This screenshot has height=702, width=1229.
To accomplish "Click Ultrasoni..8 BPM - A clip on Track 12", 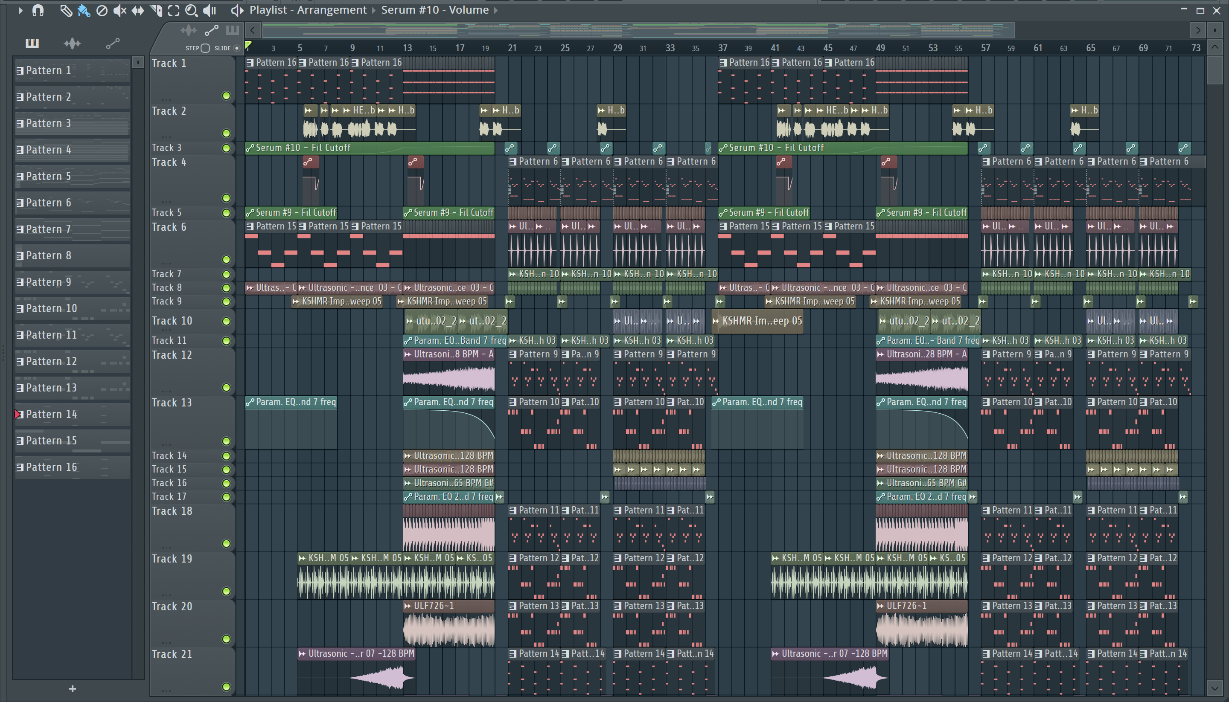I will [448, 371].
